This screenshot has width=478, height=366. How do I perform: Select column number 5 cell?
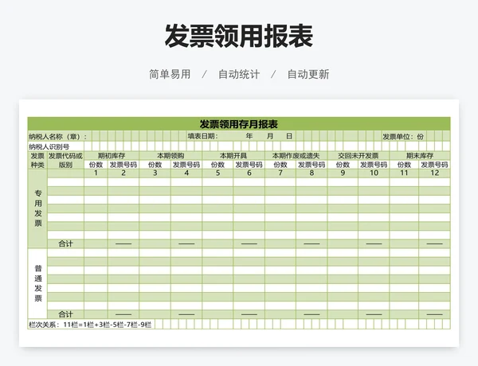pyautogui.click(x=217, y=173)
